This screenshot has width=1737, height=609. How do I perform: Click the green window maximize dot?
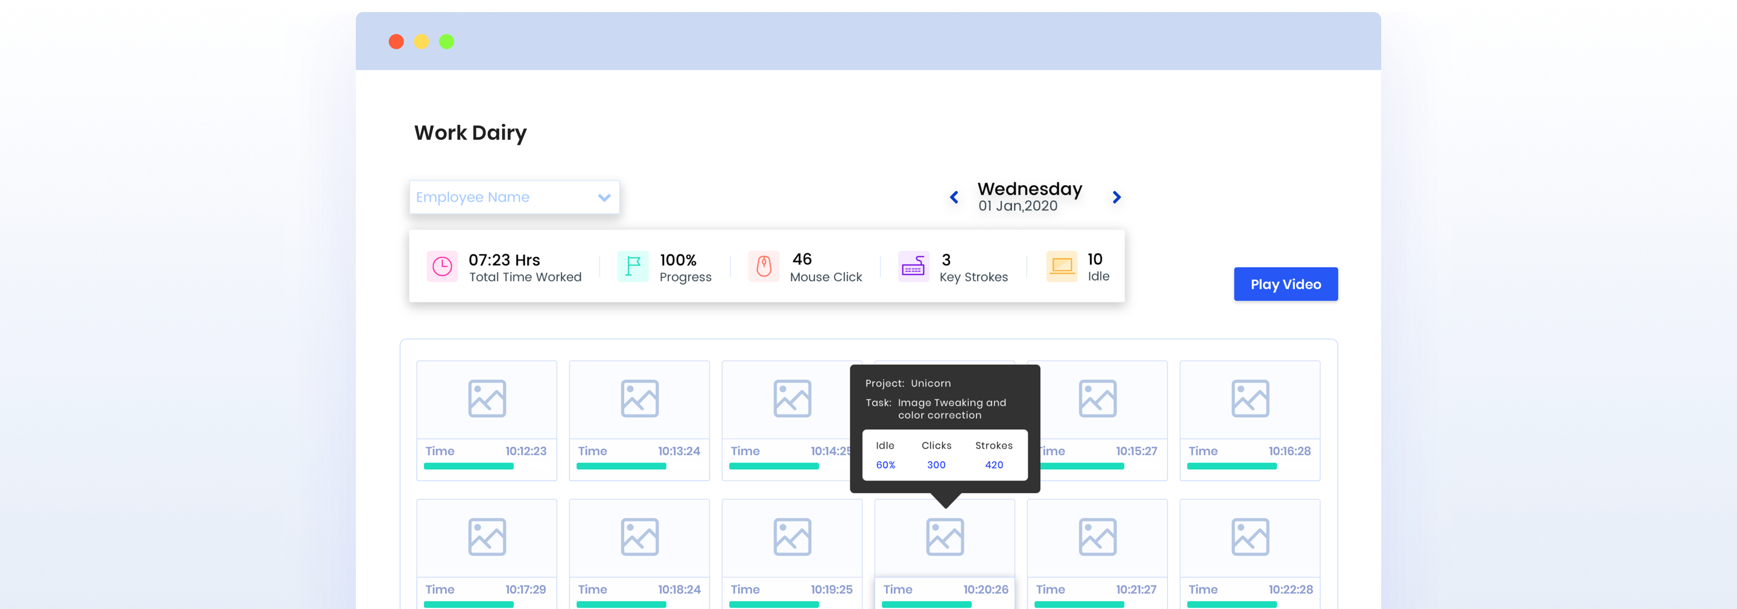pos(446,42)
